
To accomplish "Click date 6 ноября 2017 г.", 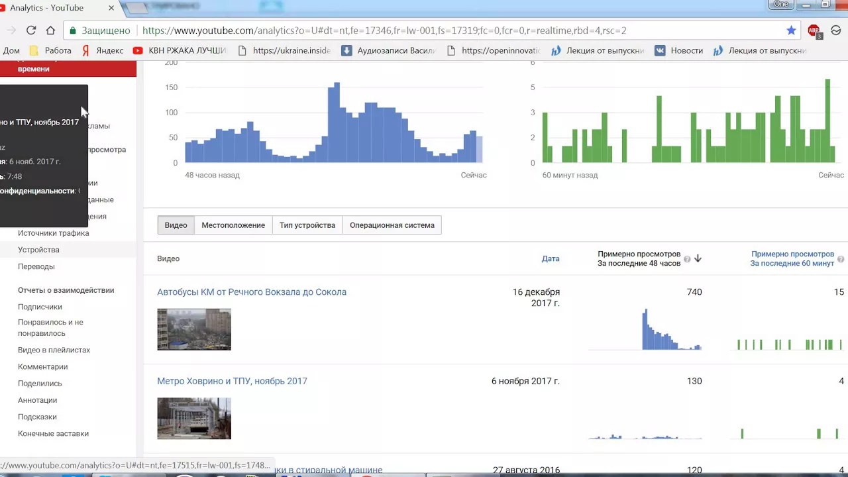I will tap(525, 381).
